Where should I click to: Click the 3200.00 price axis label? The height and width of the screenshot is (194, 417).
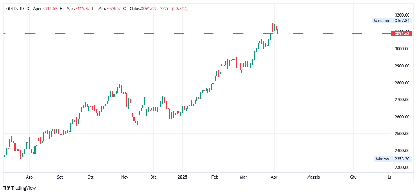click(402, 15)
